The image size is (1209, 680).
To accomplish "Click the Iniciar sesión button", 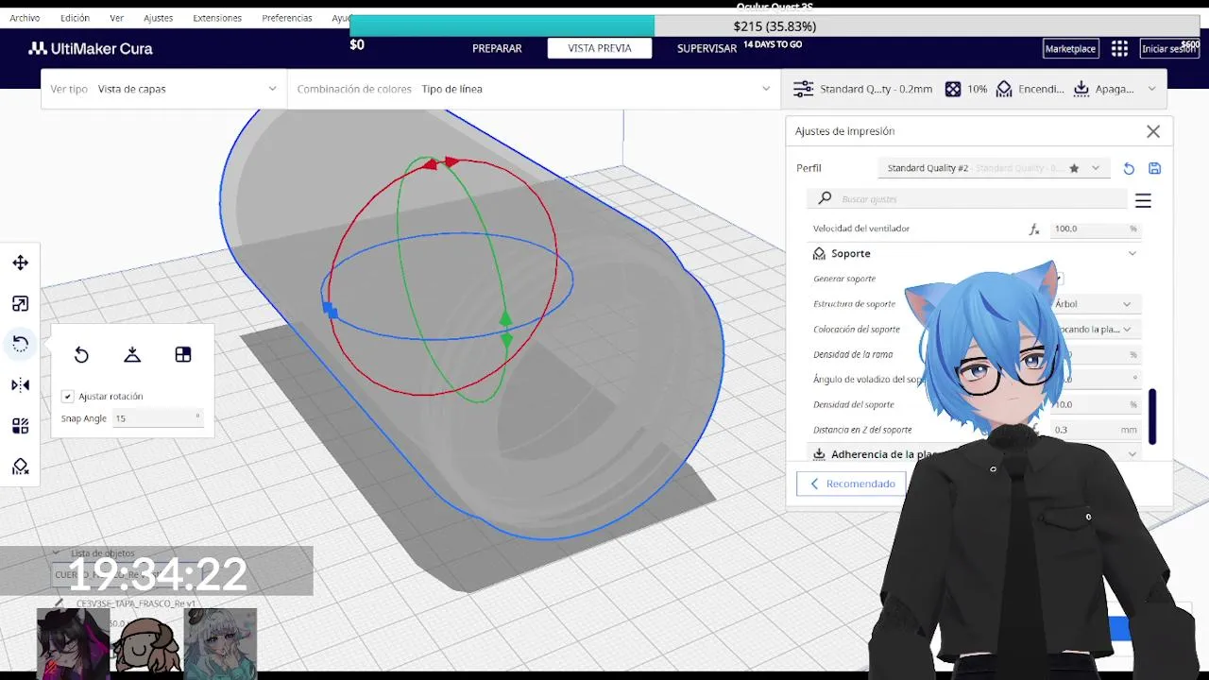I will pos(1169,48).
